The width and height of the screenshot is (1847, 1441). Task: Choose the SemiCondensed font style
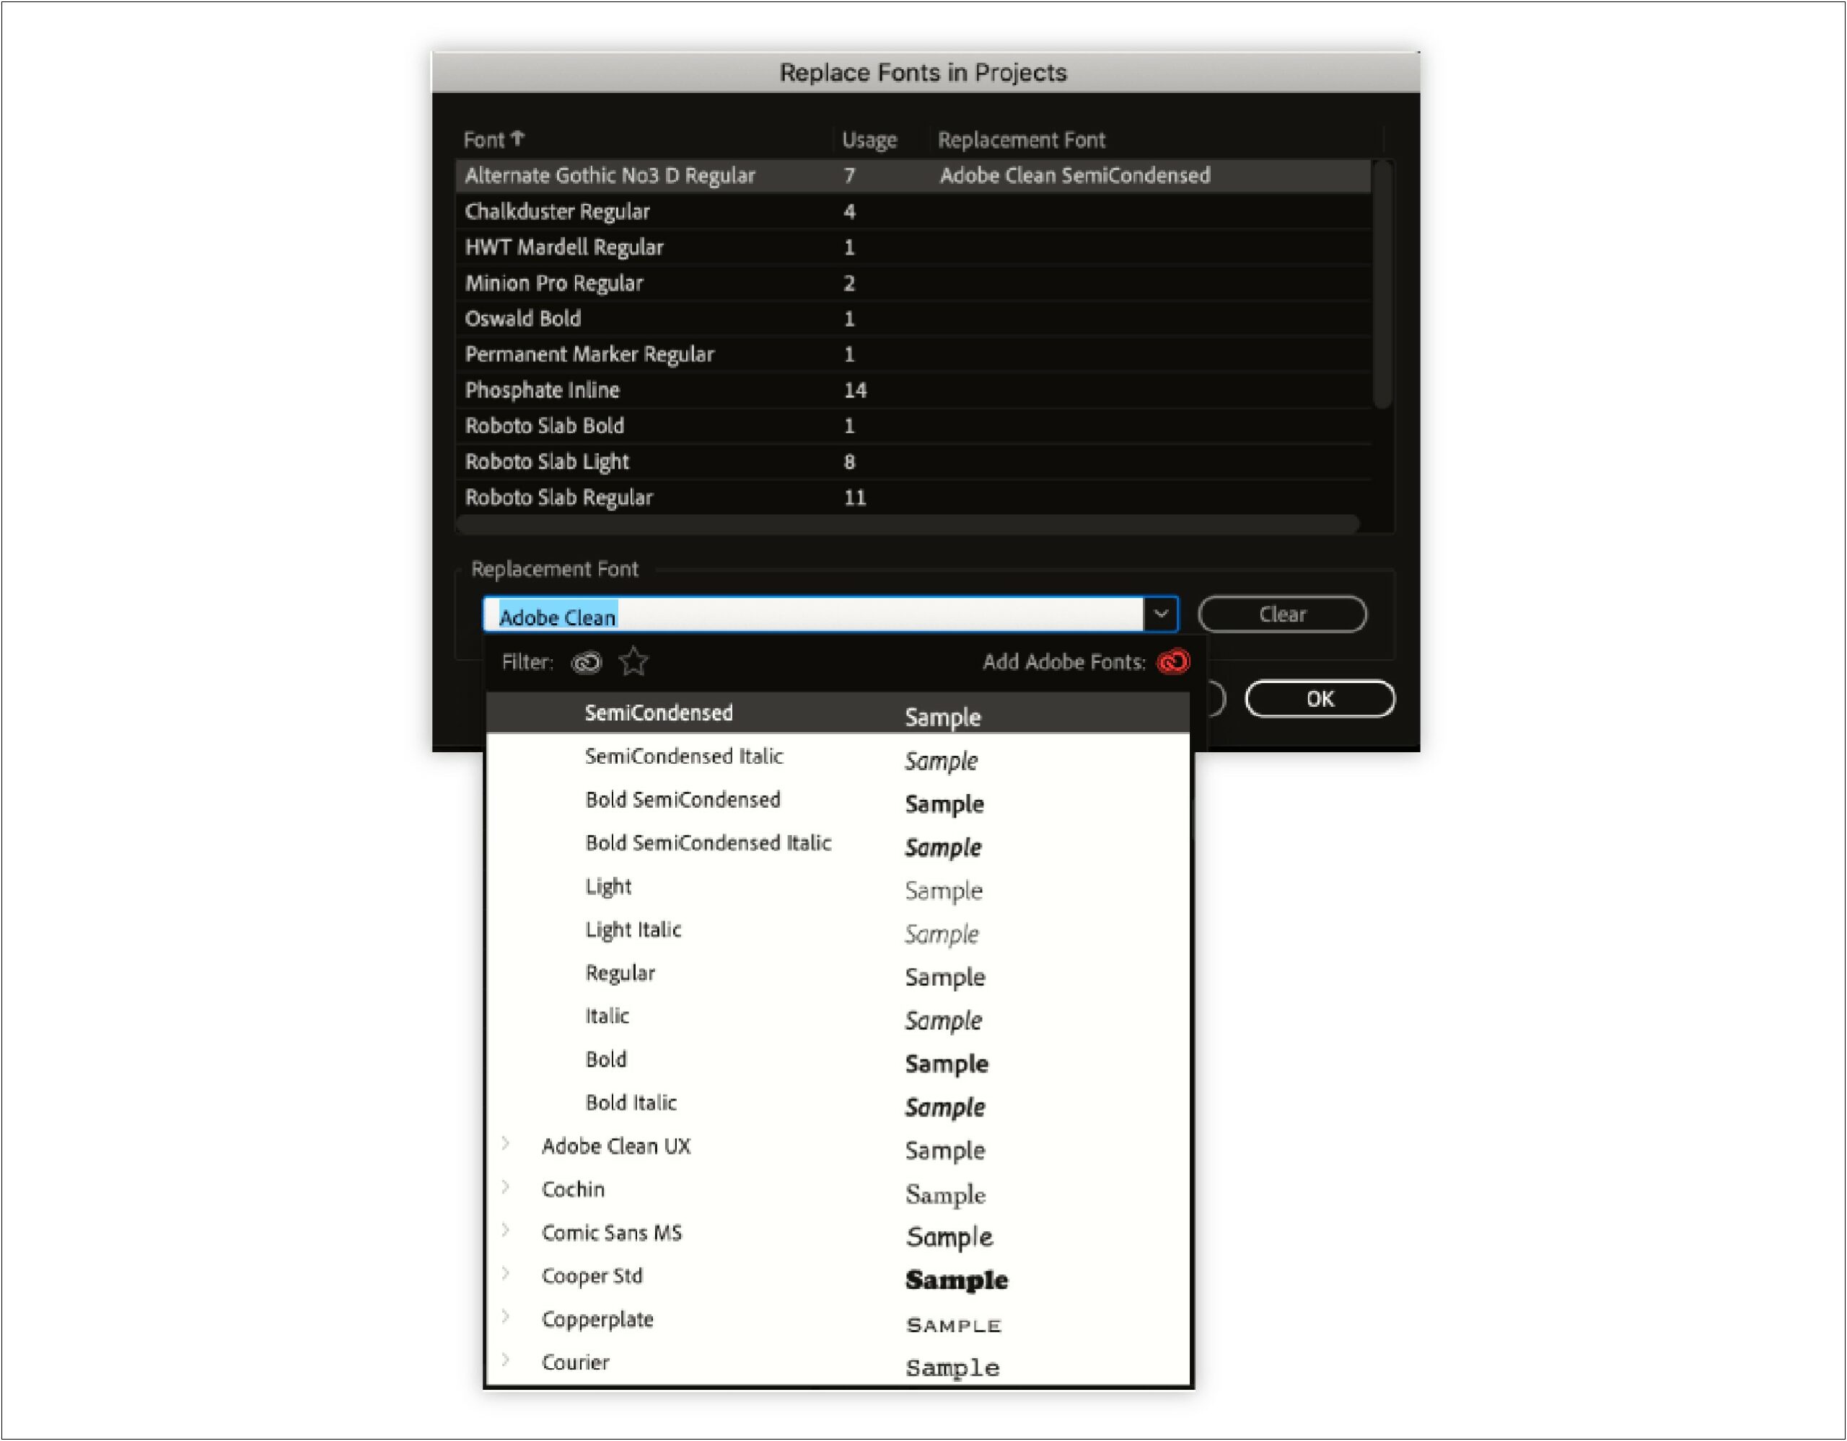tap(838, 713)
